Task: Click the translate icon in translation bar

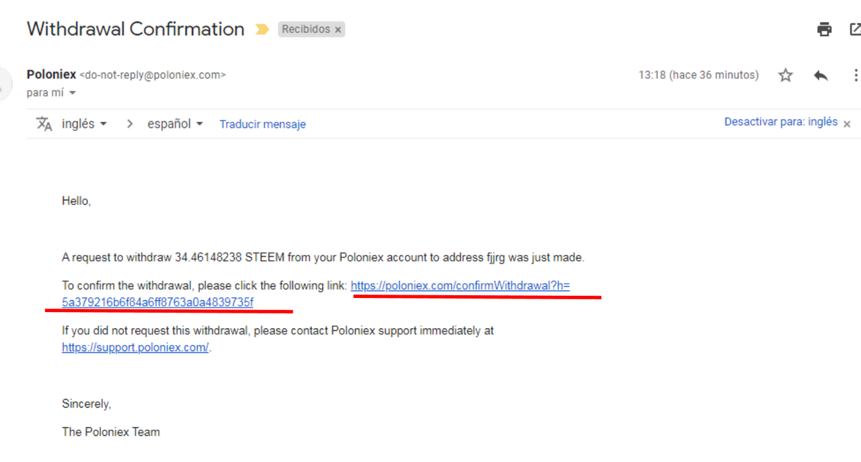Action: pyautogui.click(x=44, y=124)
